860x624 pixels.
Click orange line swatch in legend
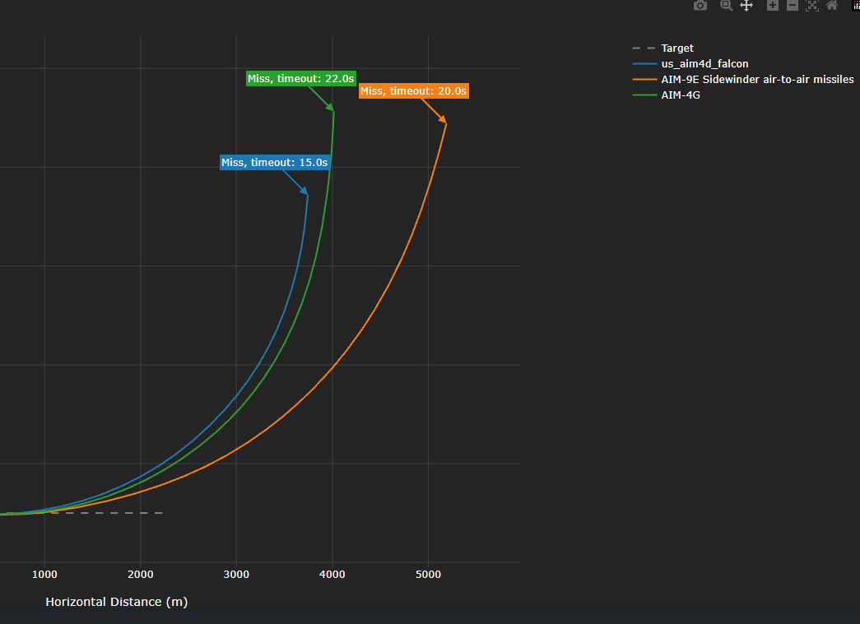coord(644,80)
